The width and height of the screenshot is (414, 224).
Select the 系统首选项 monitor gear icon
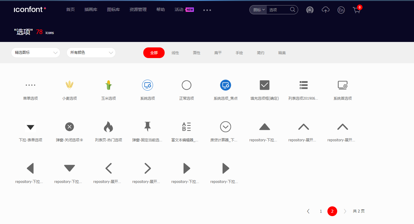pos(343,85)
